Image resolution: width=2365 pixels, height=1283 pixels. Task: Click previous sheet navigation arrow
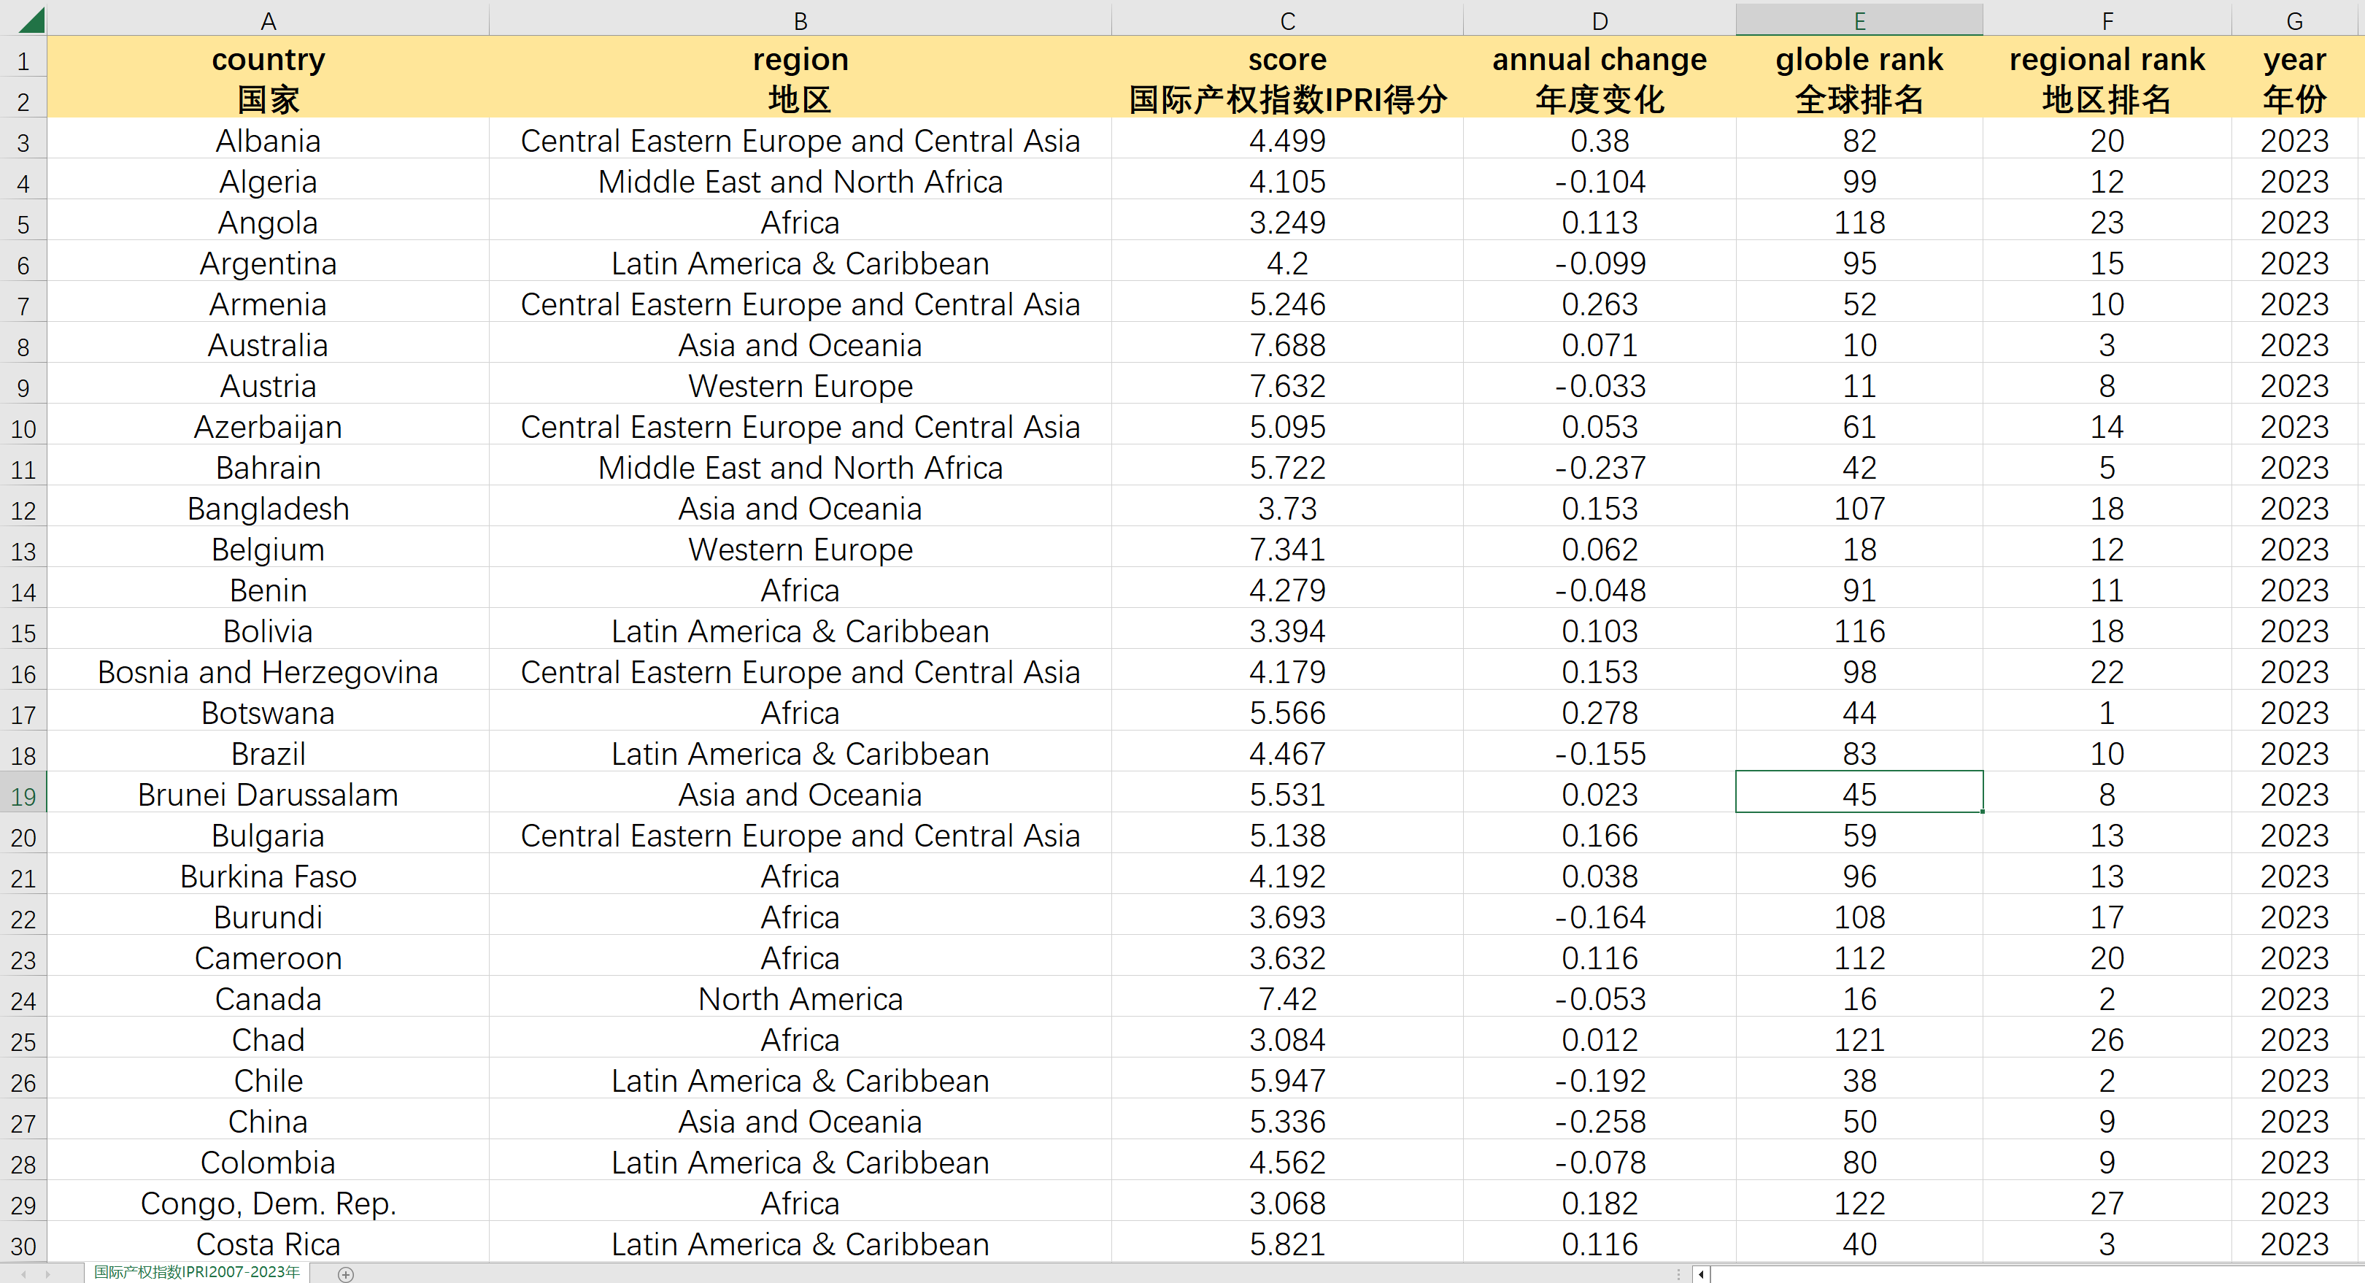pyautogui.click(x=23, y=1274)
